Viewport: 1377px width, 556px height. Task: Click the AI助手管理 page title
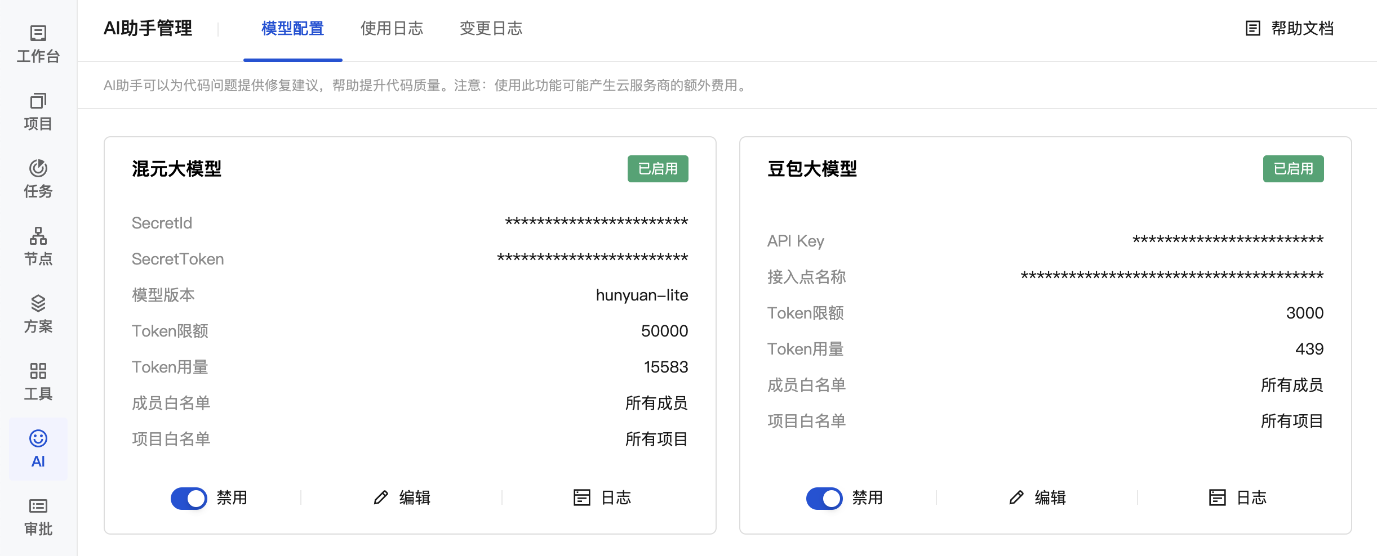(148, 28)
